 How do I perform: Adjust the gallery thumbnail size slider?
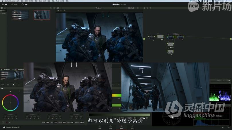pos(40,8)
